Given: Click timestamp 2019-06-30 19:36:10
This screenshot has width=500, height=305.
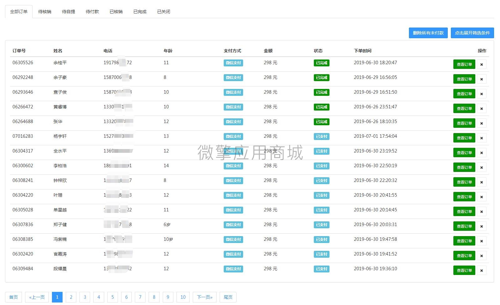Looking at the screenshot, I should [x=375, y=269].
